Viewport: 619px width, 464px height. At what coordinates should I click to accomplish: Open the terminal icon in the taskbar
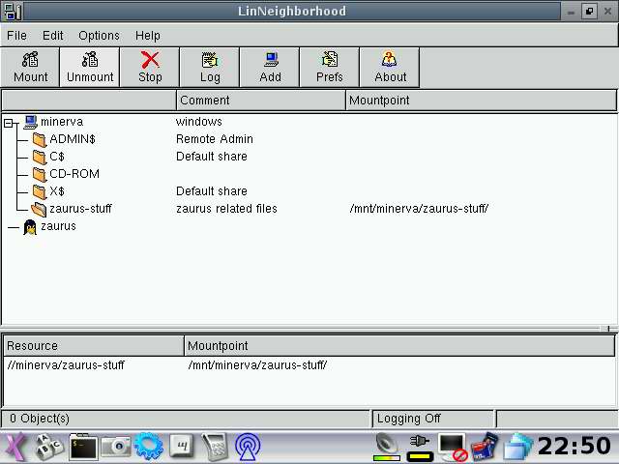83,447
